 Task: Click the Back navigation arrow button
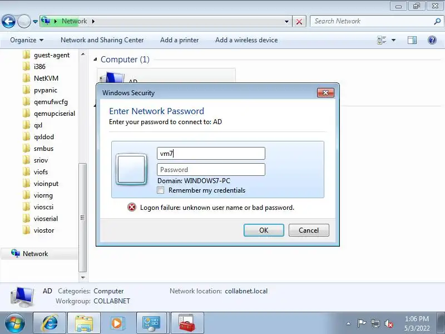click(8, 21)
